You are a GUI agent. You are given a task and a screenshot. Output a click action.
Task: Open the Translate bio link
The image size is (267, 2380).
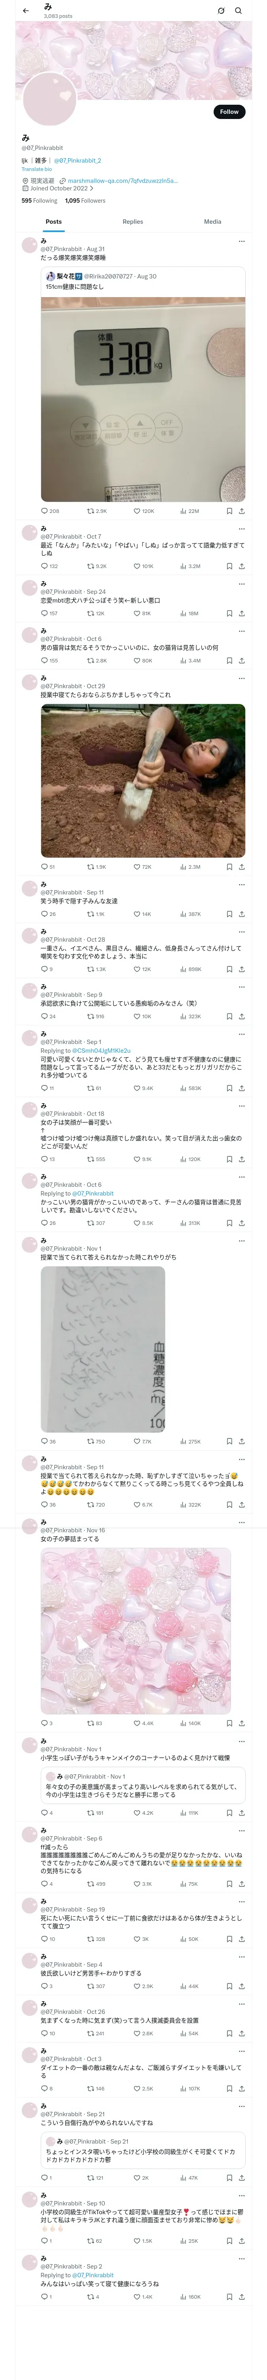click(37, 169)
